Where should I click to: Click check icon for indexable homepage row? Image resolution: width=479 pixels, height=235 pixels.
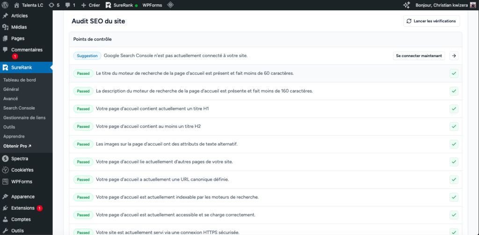(x=454, y=197)
